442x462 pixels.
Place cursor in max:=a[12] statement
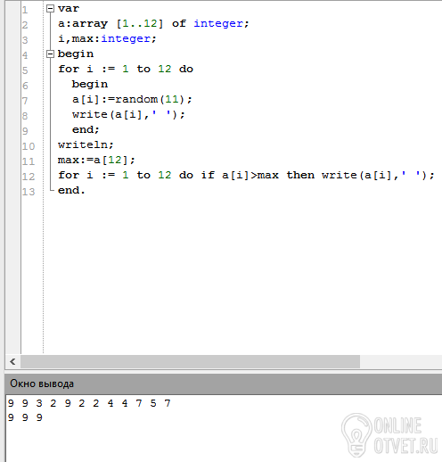(96, 160)
